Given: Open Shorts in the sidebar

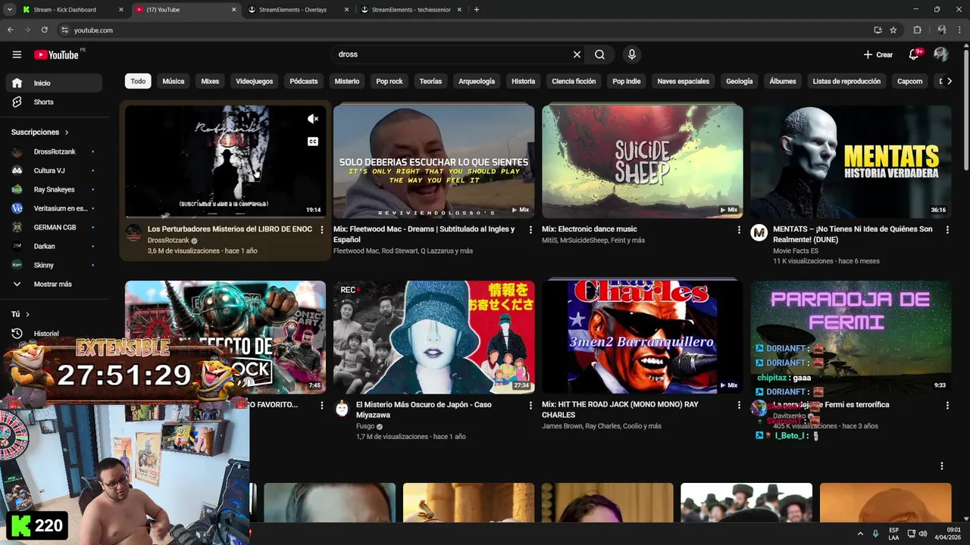Looking at the screenshot, I should pyautogui.click(x=53, y=102).
